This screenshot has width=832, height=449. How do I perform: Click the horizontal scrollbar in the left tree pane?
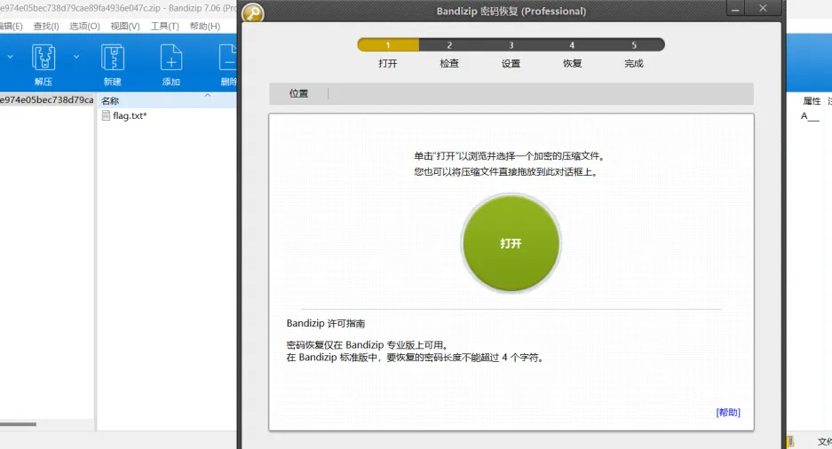tap(18, 424)
